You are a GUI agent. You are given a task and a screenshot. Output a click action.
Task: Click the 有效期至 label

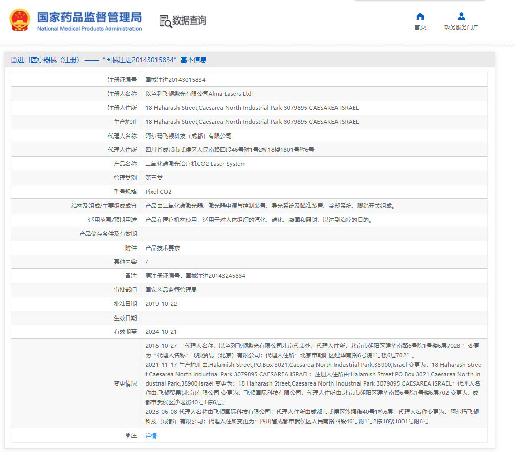(x=125, y=332)
